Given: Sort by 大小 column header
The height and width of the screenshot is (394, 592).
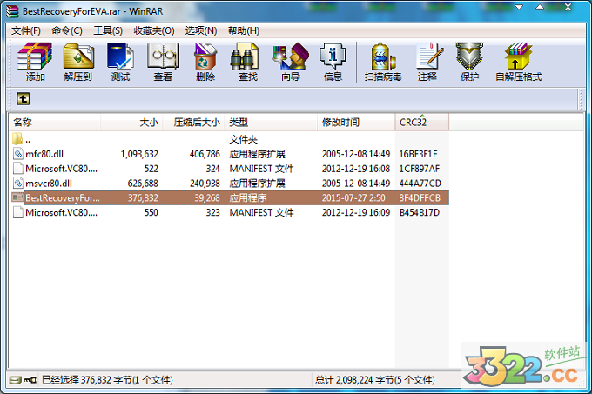Looking at the screenshot, I should click(131, 122).
